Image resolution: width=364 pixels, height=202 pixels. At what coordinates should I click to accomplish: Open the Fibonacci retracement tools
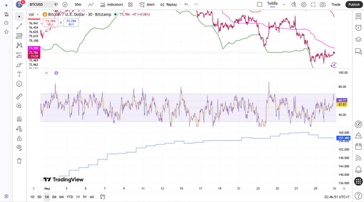19,36
